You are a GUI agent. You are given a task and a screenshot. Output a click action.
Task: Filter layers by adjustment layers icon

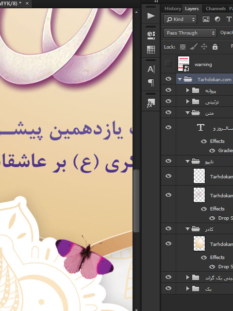(x=217, y=19)
